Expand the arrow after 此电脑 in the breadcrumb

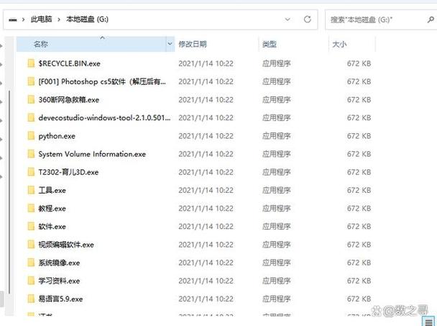click(x=59, y=19)
